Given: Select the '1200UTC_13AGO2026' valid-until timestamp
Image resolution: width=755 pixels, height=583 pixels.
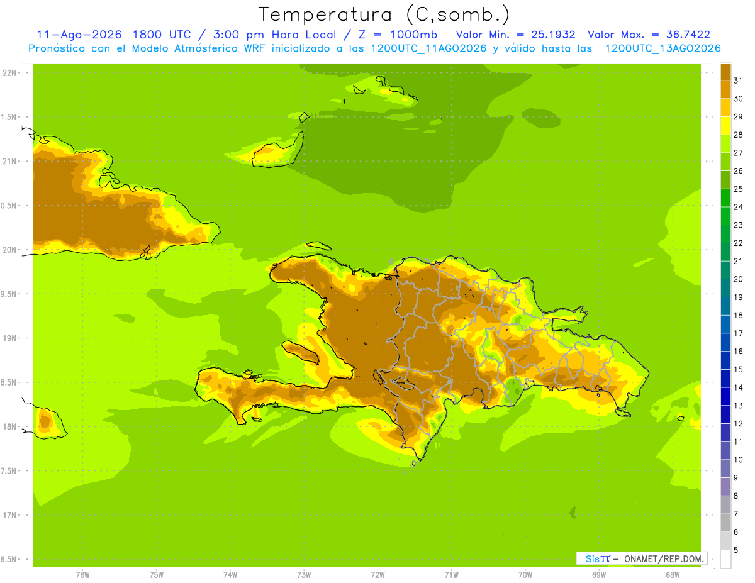Looking at the screenshot, I should point(663,48).
